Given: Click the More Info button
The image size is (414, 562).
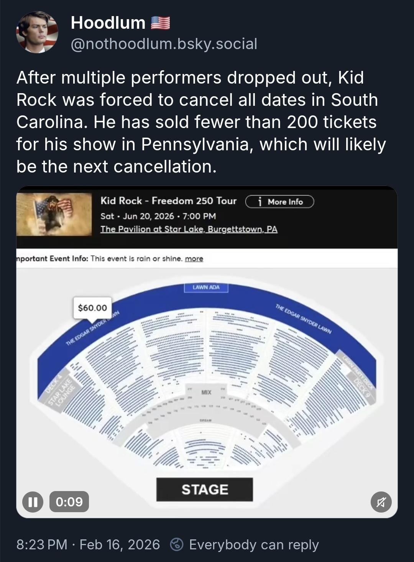Looking at the screenshot, I should click(x=279, y=202).
